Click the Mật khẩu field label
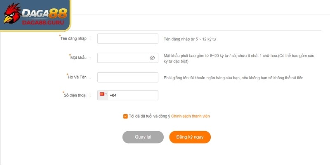 (x=78, y=58)
